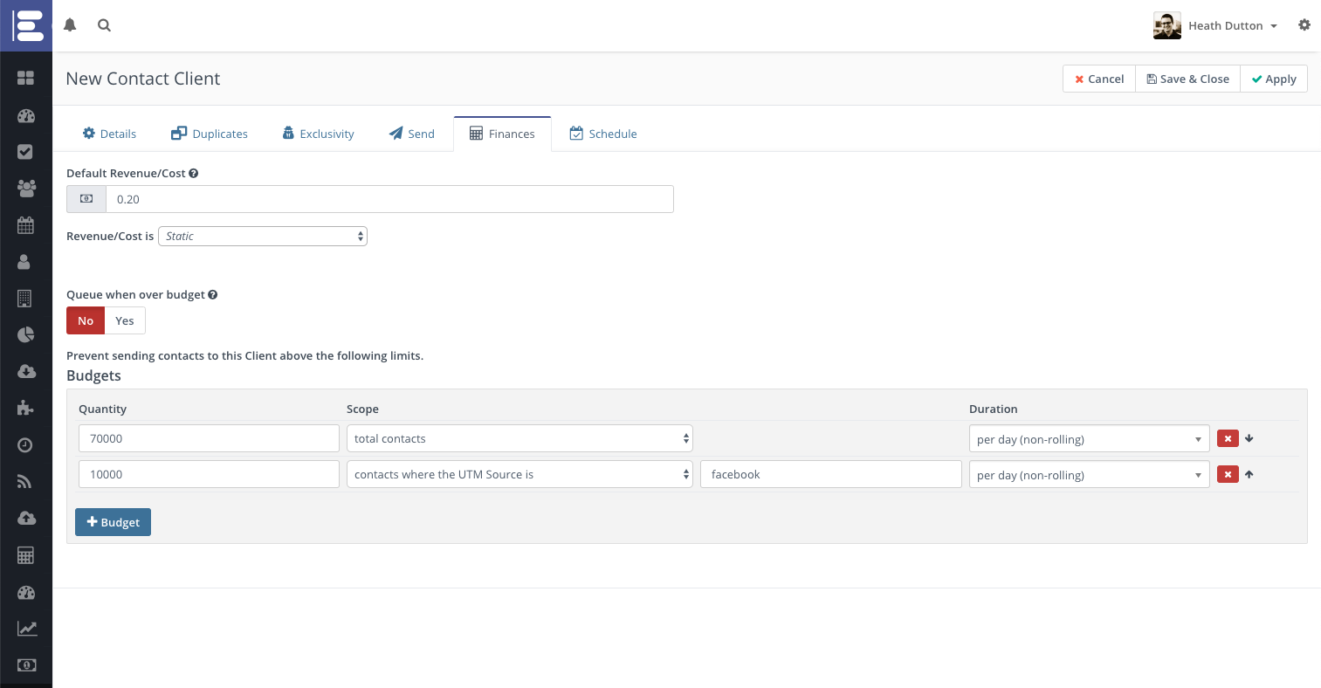This screenshot has height=688, width=1321.
Task: Open the notifications bell
Action: 70,25
